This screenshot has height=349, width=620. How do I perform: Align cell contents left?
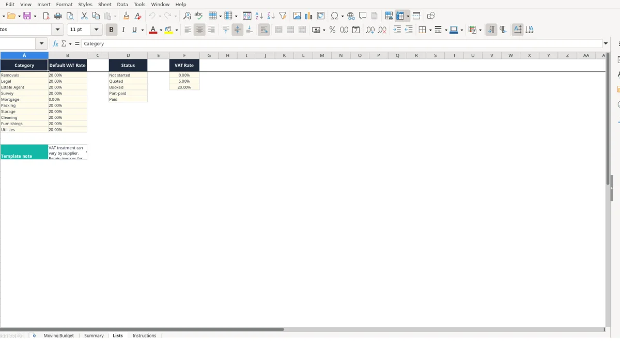point(188,30)
